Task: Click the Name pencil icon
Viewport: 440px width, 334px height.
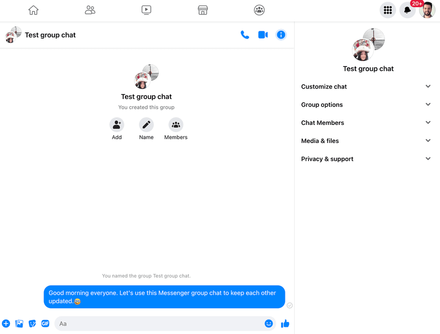Action: pyautogui.click(x=146, y=124)
